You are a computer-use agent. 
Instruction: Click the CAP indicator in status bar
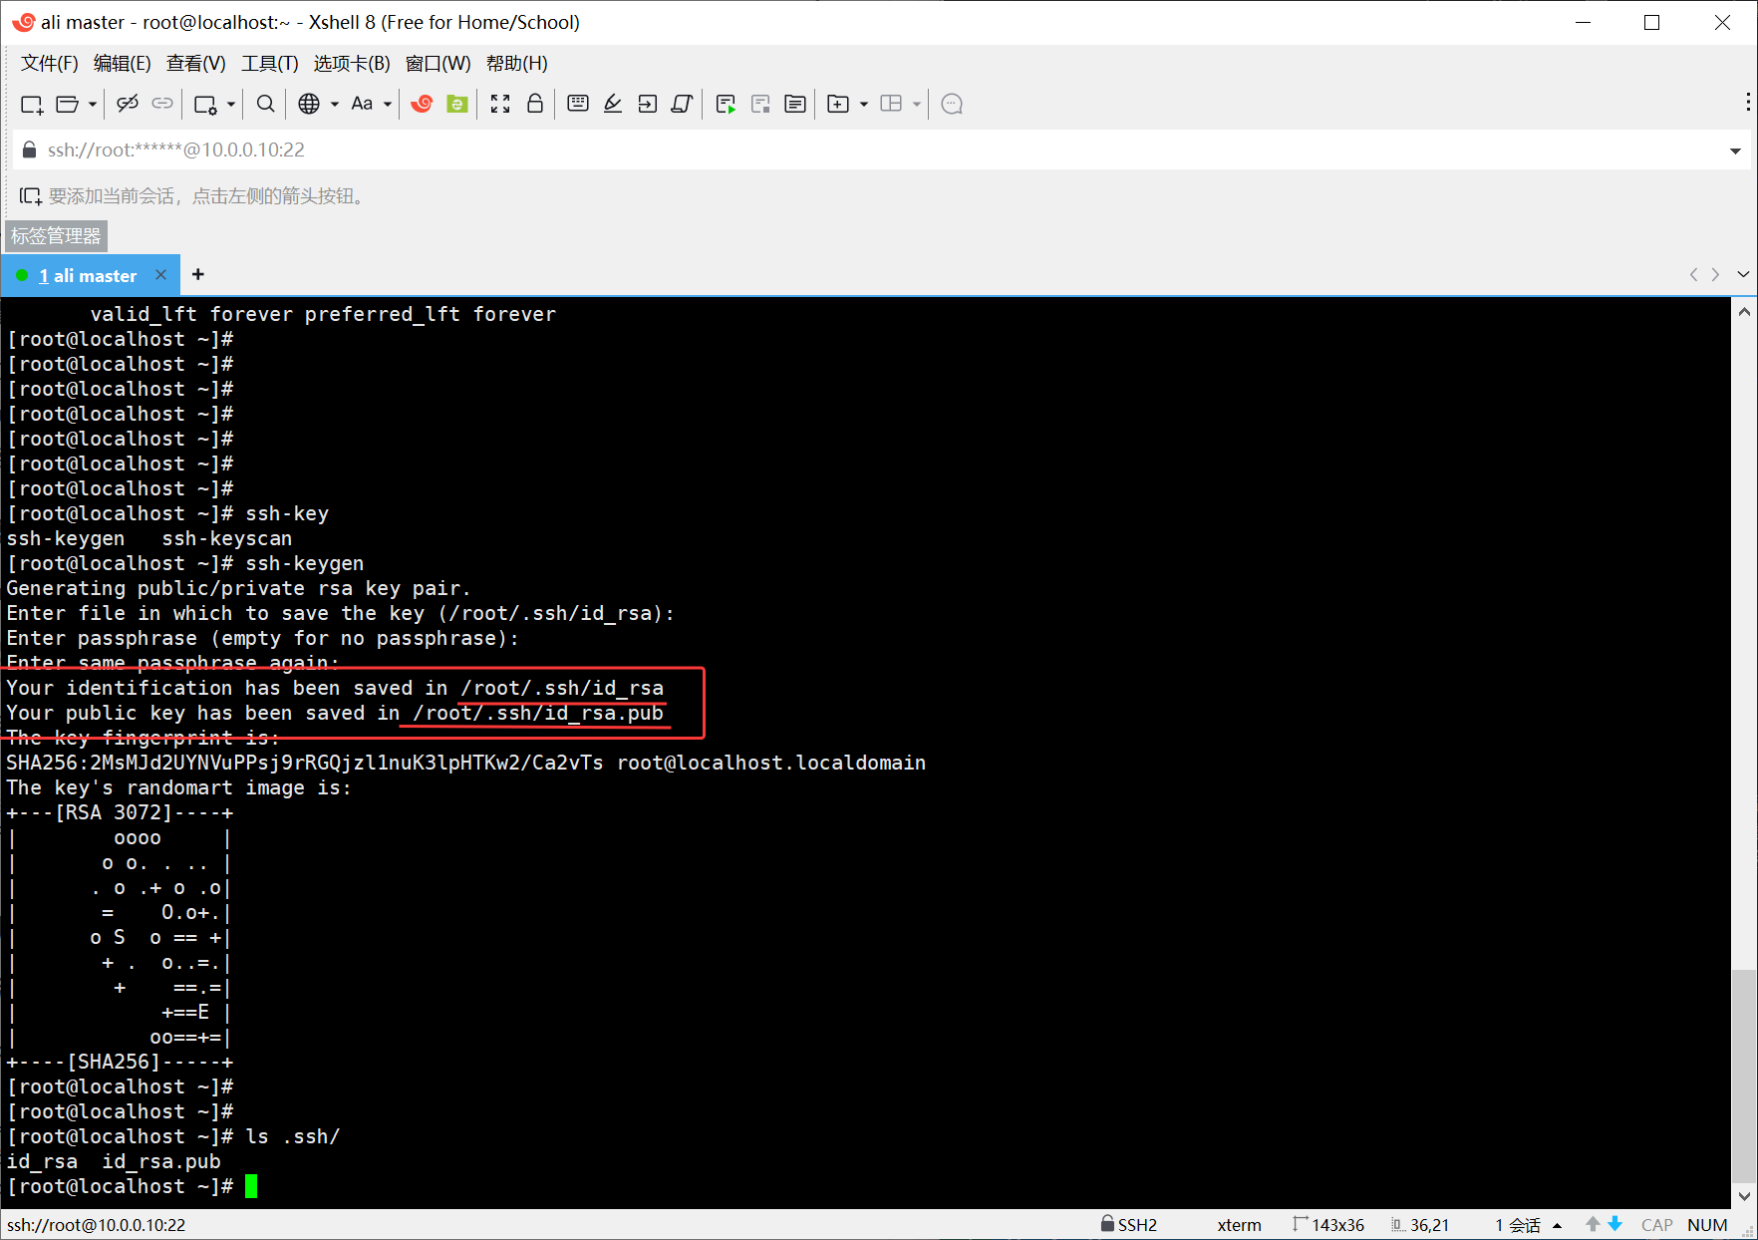point(1656,1225)
